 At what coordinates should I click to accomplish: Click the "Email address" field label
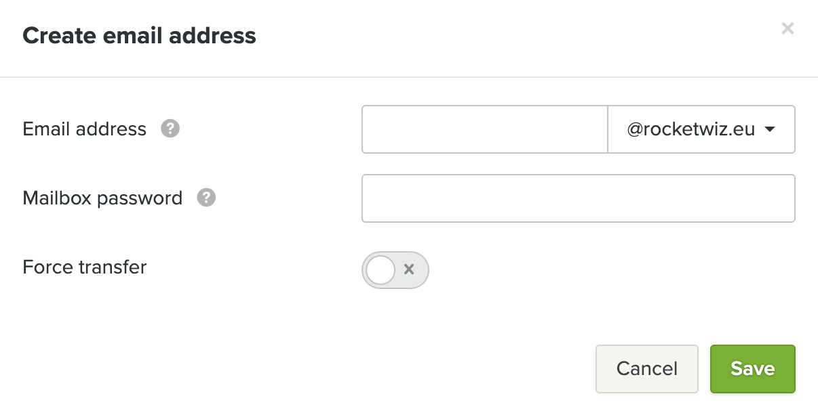[85, 129]
